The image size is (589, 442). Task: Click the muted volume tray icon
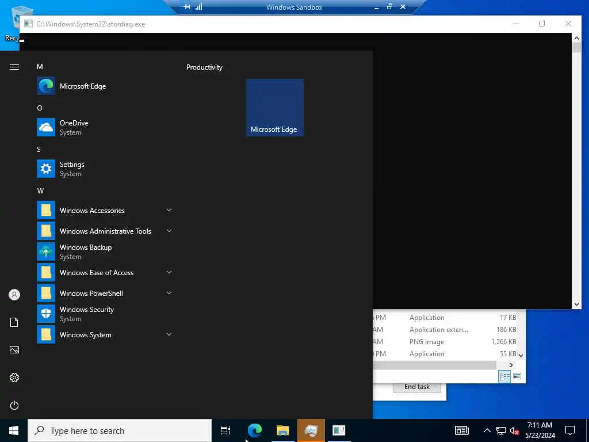pos(514,430)
